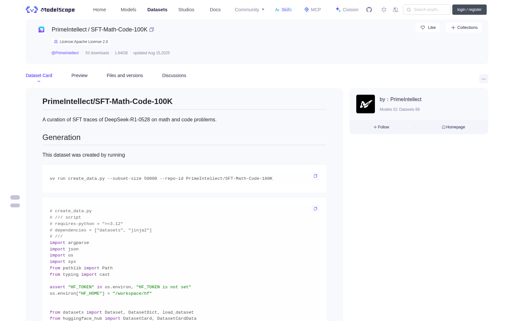Open the three-dots more options menu
Viewport: 514px width, 321px height.
click(x=484, y=79)
